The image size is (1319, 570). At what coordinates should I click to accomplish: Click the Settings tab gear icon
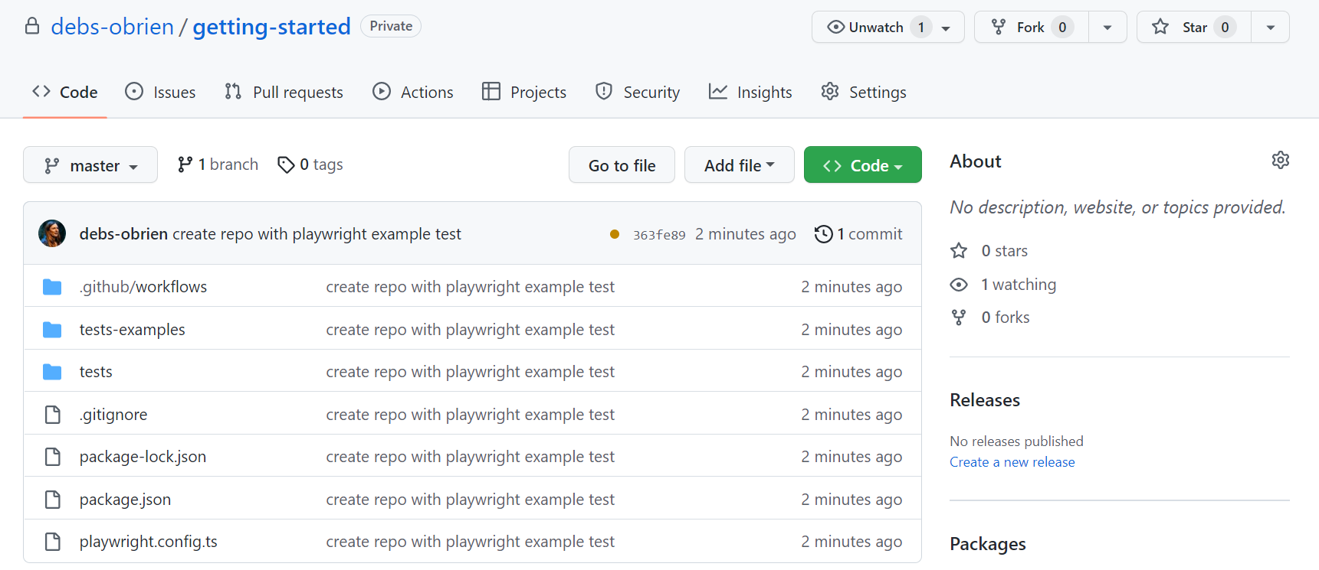coord(830,92)
